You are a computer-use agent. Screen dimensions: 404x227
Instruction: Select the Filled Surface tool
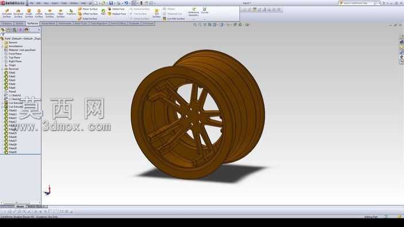tap(60, 13)
